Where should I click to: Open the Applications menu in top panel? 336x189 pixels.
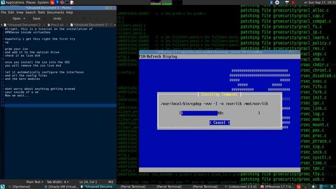coord(13,3)
